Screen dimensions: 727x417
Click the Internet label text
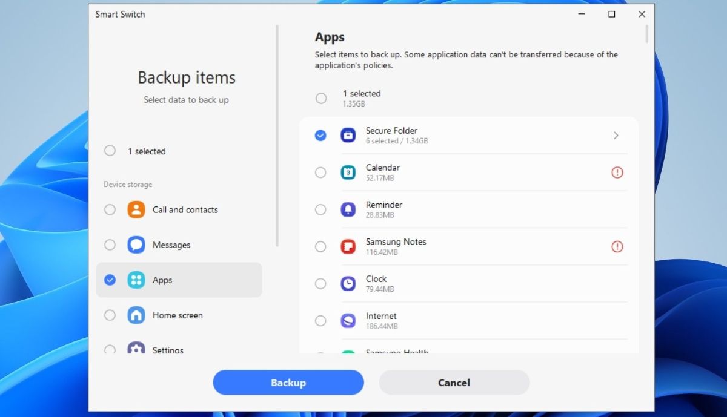click(x=381, y=316)
